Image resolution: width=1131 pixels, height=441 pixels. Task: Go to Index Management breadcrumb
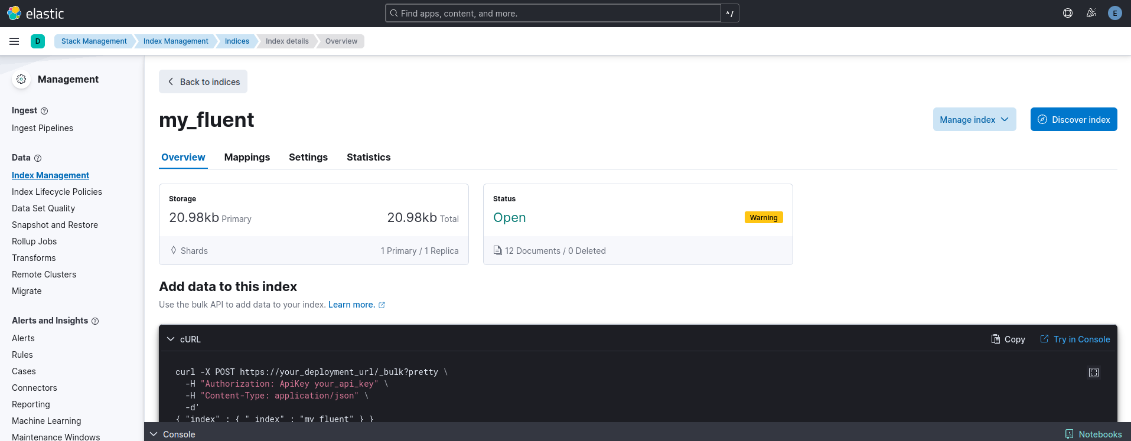click(175, 41)
